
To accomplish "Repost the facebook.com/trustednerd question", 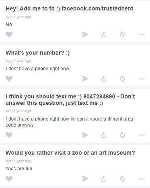I will [122, 35].
